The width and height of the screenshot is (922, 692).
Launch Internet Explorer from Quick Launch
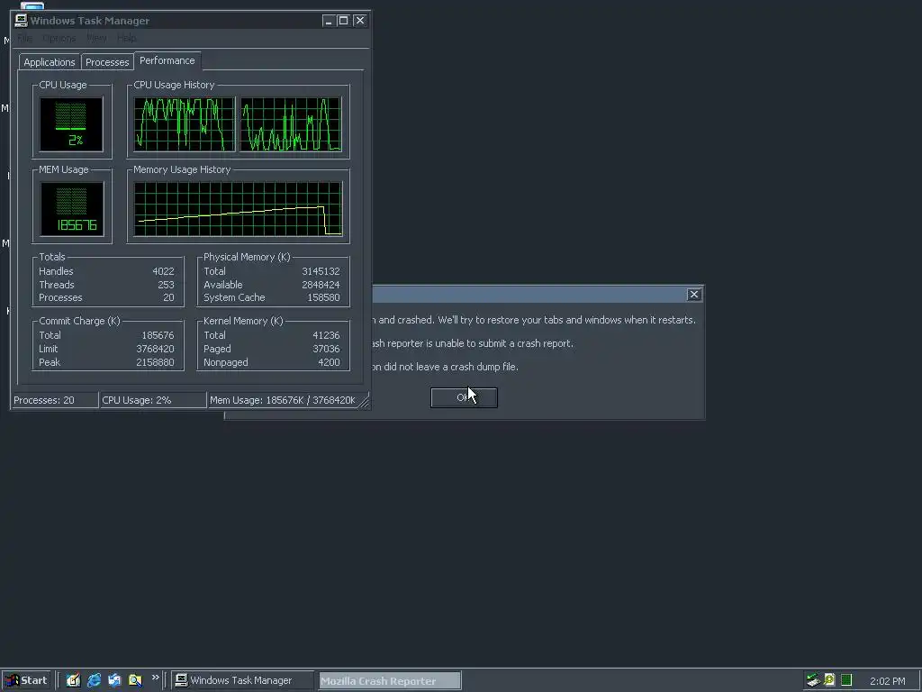[94, 680]
